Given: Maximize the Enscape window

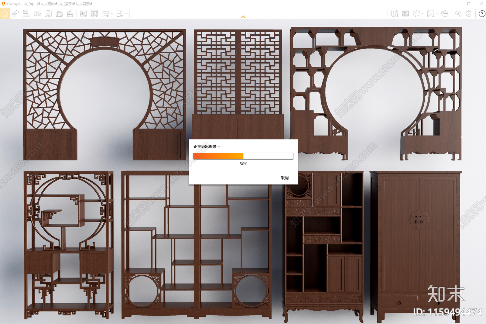Looking at the screenshot, I should 469,4.
